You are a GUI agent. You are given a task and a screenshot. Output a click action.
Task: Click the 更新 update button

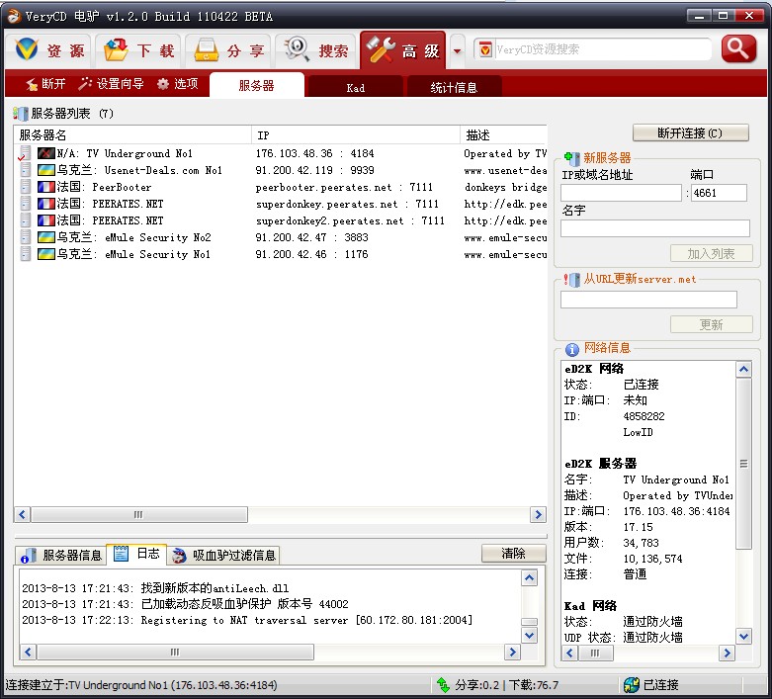click(711, 324)
